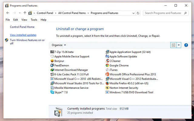Go to Control Panel Home
This screenshot has height=121, width=194.
click(22, 27)
